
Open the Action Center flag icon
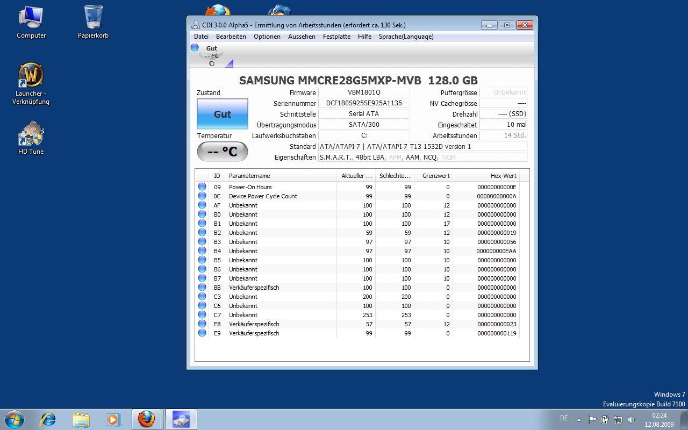click(x=592, y=419)
